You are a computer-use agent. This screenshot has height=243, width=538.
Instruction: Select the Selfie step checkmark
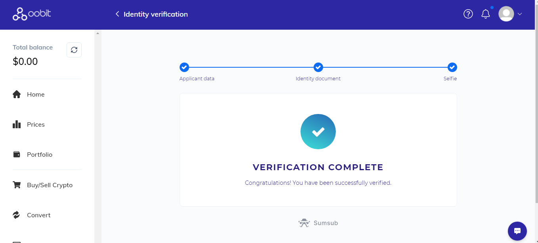[x=452, y=67]
